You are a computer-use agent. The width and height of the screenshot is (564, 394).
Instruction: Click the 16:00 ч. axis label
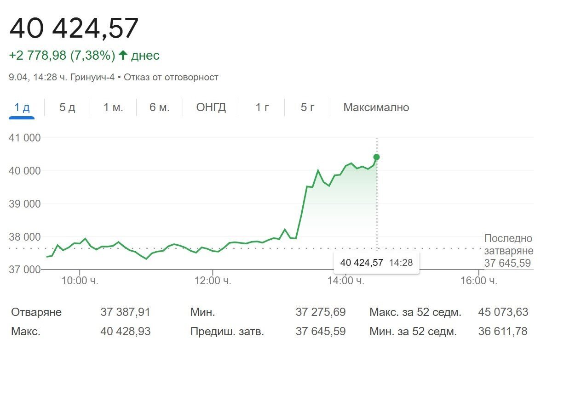[x=479, y=280]
